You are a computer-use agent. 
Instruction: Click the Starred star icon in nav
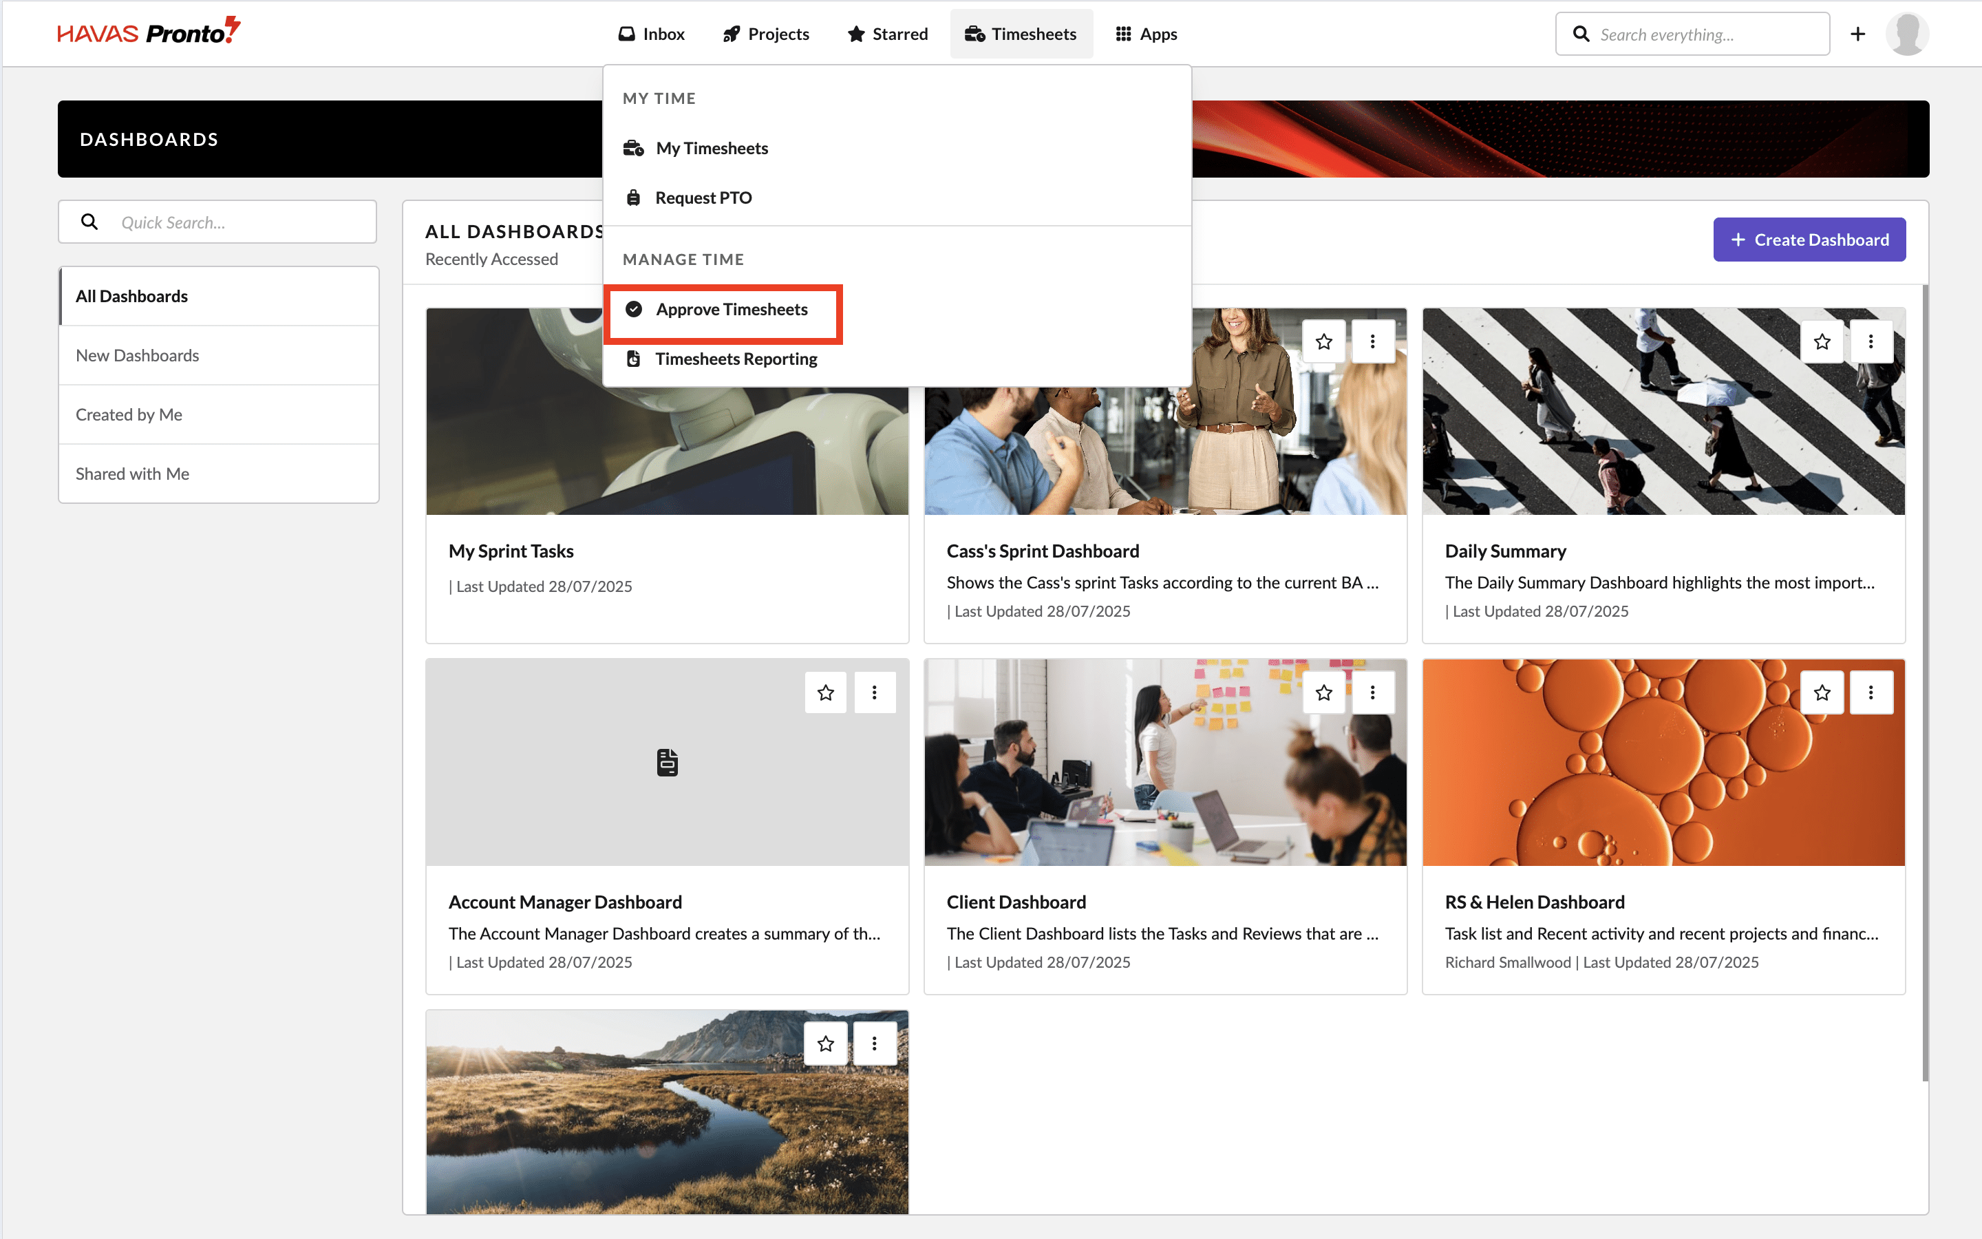856,34
